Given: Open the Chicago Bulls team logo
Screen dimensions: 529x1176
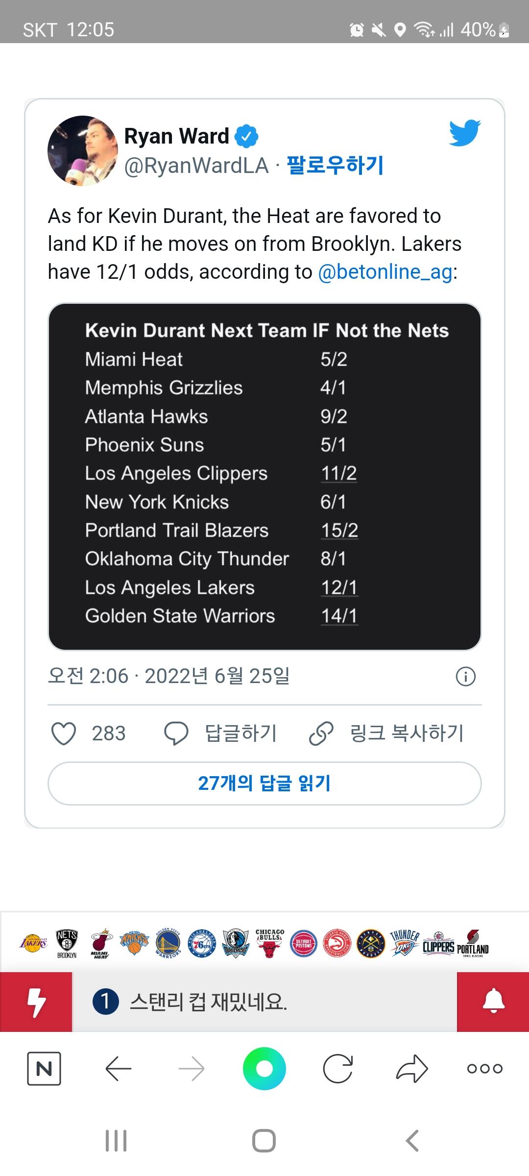Looking at the screenshot, I should [269, 943].
